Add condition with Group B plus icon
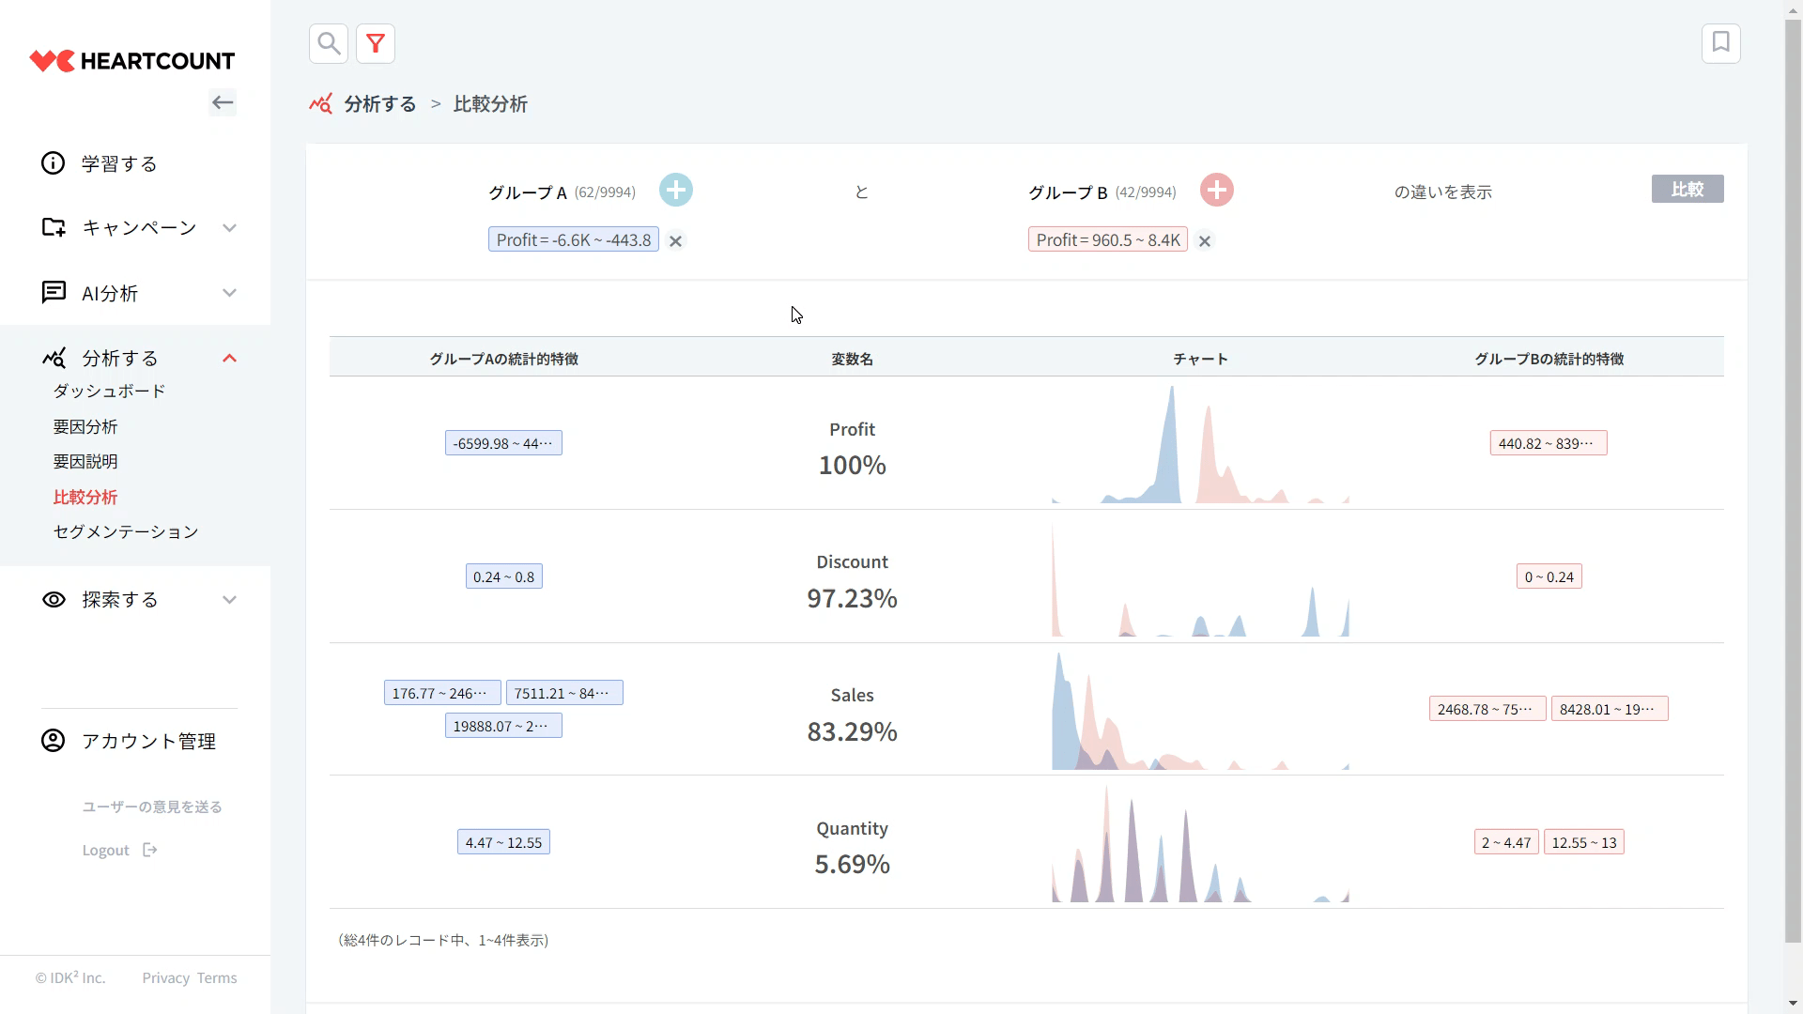Viewport: 1803px width, 1014px height. pos(1216,191)
